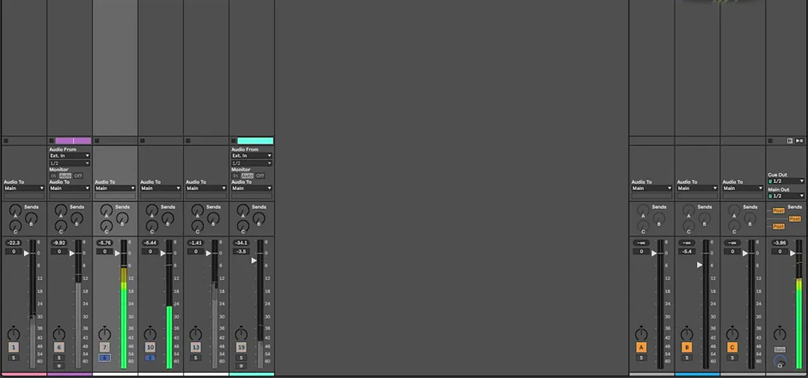Adjust the pan knob on track 1
Viewport: 808px width, 378px height.
pos(14,334)
